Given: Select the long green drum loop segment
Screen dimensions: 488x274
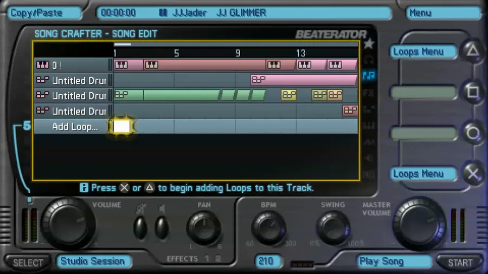Looking at the screenshot, I should coord(182,95).
